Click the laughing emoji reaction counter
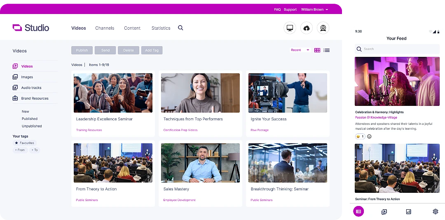 360,136
